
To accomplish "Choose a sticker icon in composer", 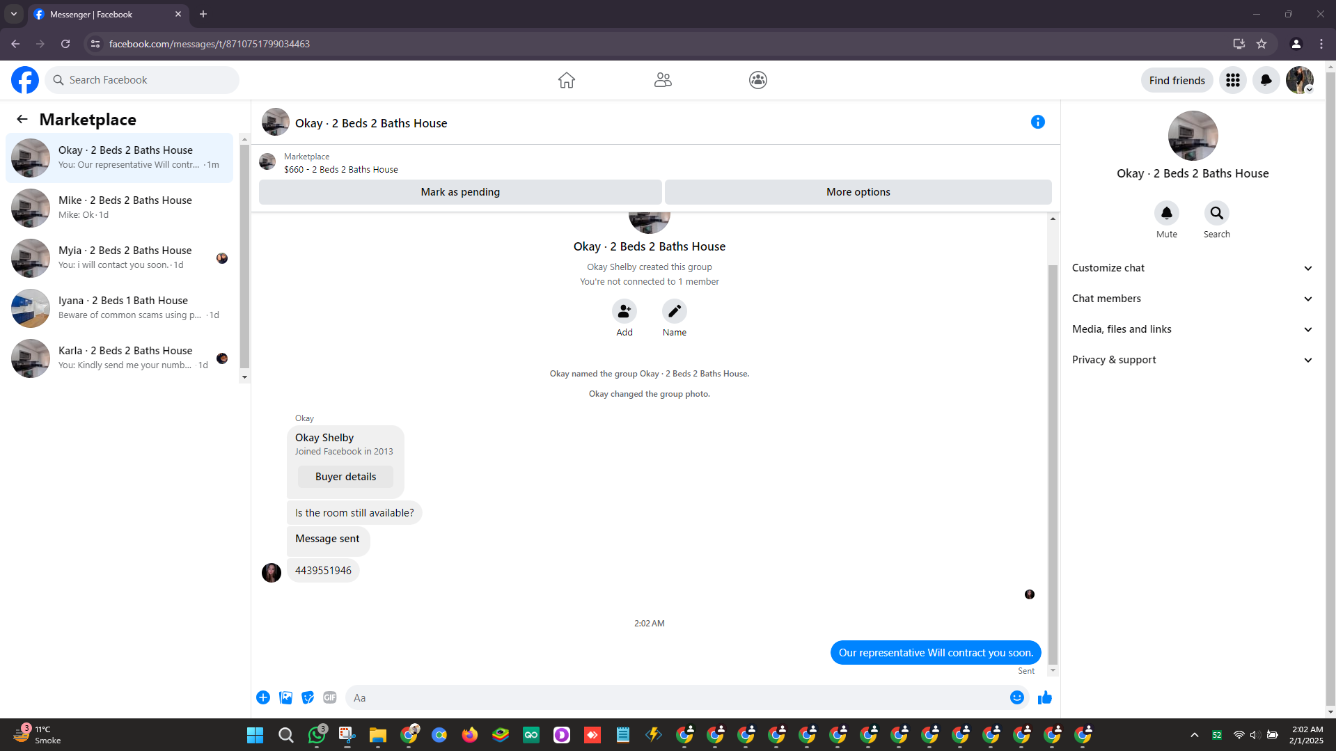I will 308,697.
